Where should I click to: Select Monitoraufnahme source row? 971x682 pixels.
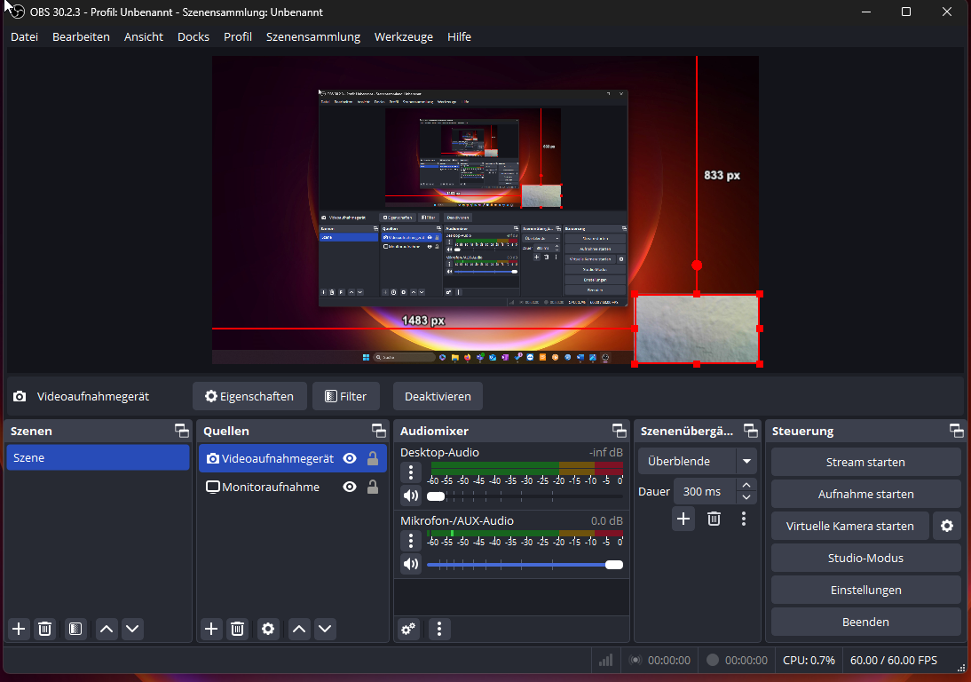coord(292,487)
